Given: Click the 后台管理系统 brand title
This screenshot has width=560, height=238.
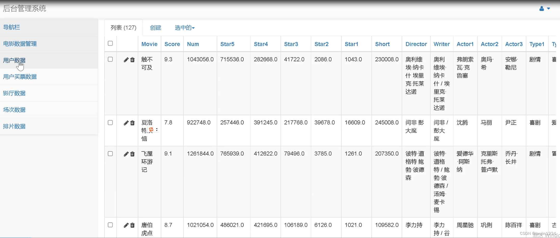Looking at the screenshot, I should coord(24,9).
